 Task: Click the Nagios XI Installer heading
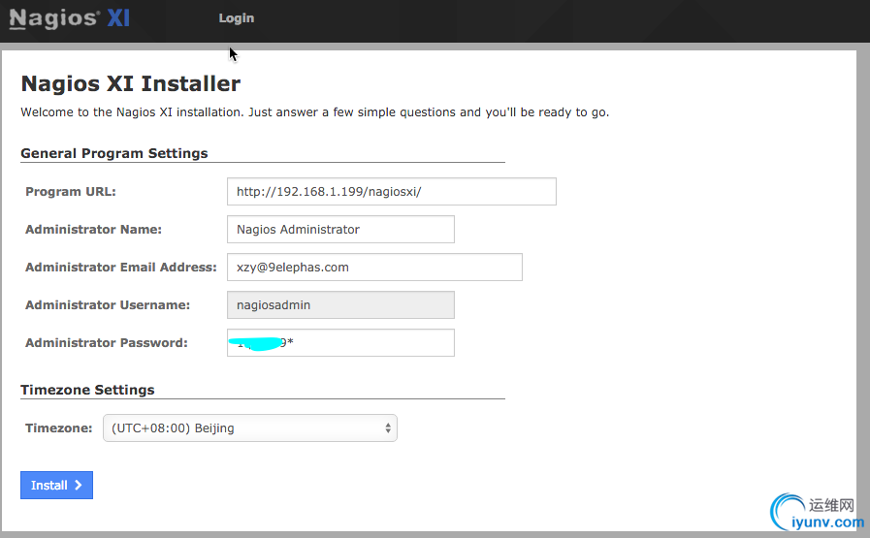[x=130, y=83]
